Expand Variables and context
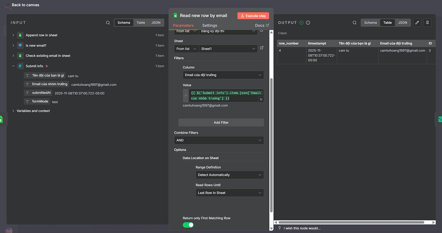Image resolution: width=442 pixels, height=233 pixels. point(13,111)
